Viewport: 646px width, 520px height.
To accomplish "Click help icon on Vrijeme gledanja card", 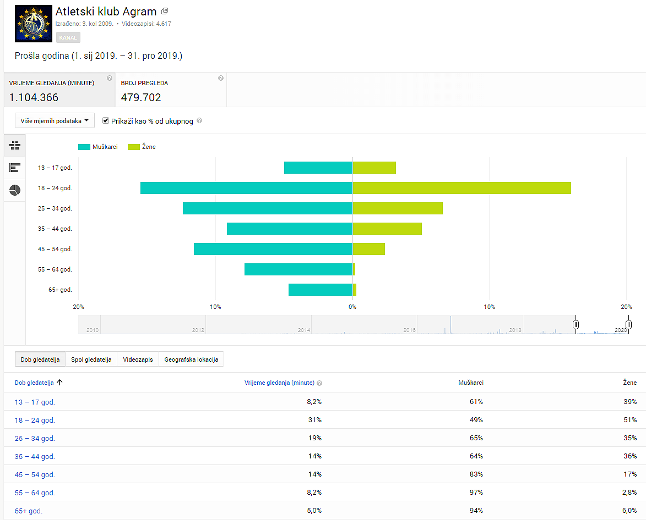I will [110, 78].
